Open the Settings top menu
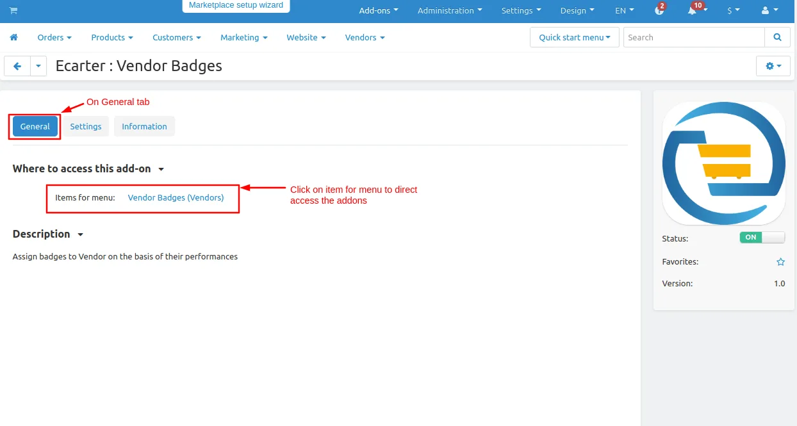This screenshot has height=426, width=797. pos(521,10)
